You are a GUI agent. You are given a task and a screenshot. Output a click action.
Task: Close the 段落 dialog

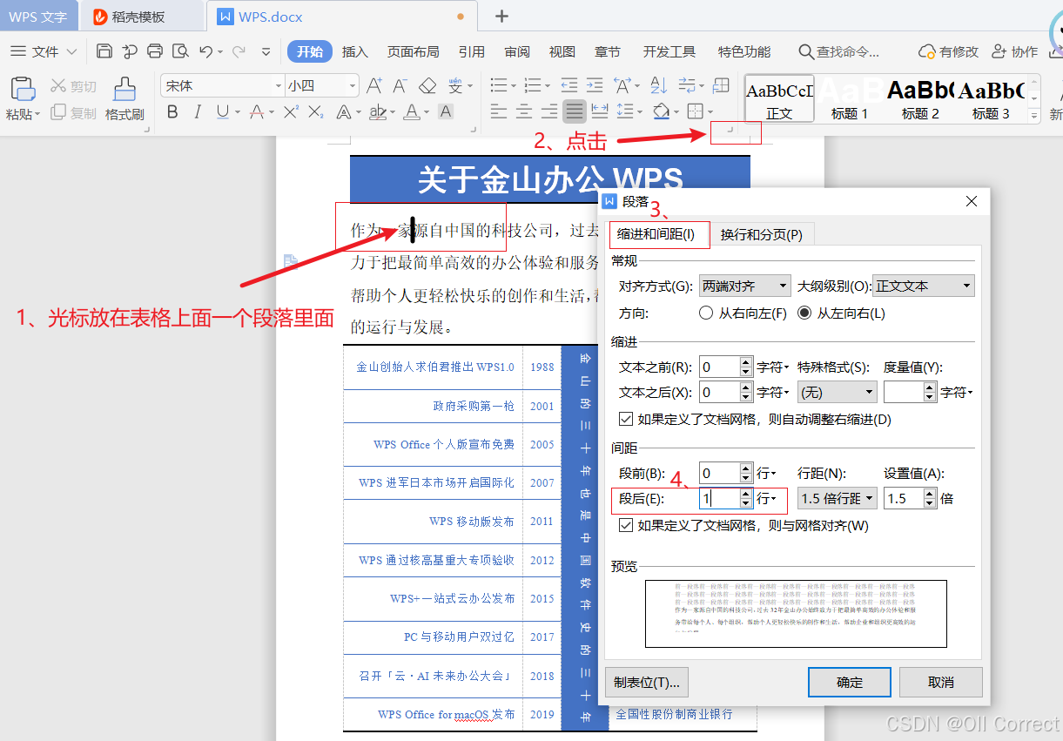click(972, 202)
